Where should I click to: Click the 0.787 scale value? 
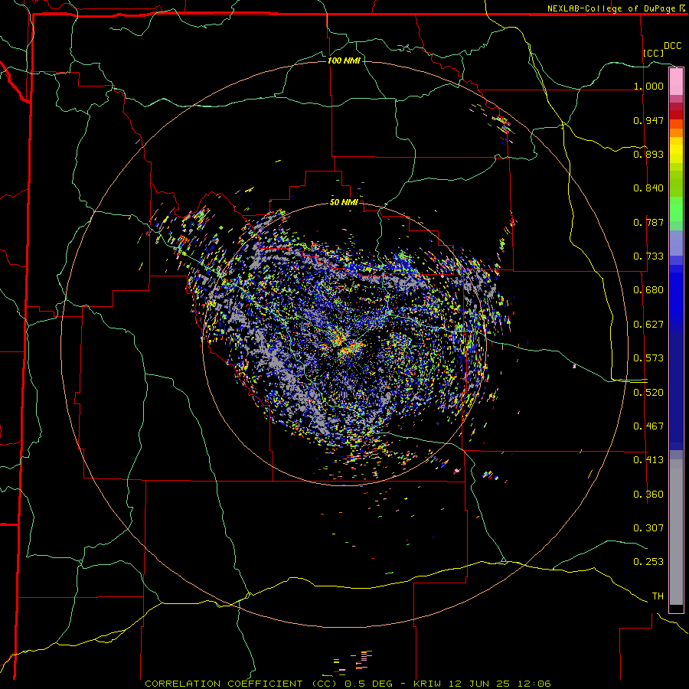(x=648, y=222)
